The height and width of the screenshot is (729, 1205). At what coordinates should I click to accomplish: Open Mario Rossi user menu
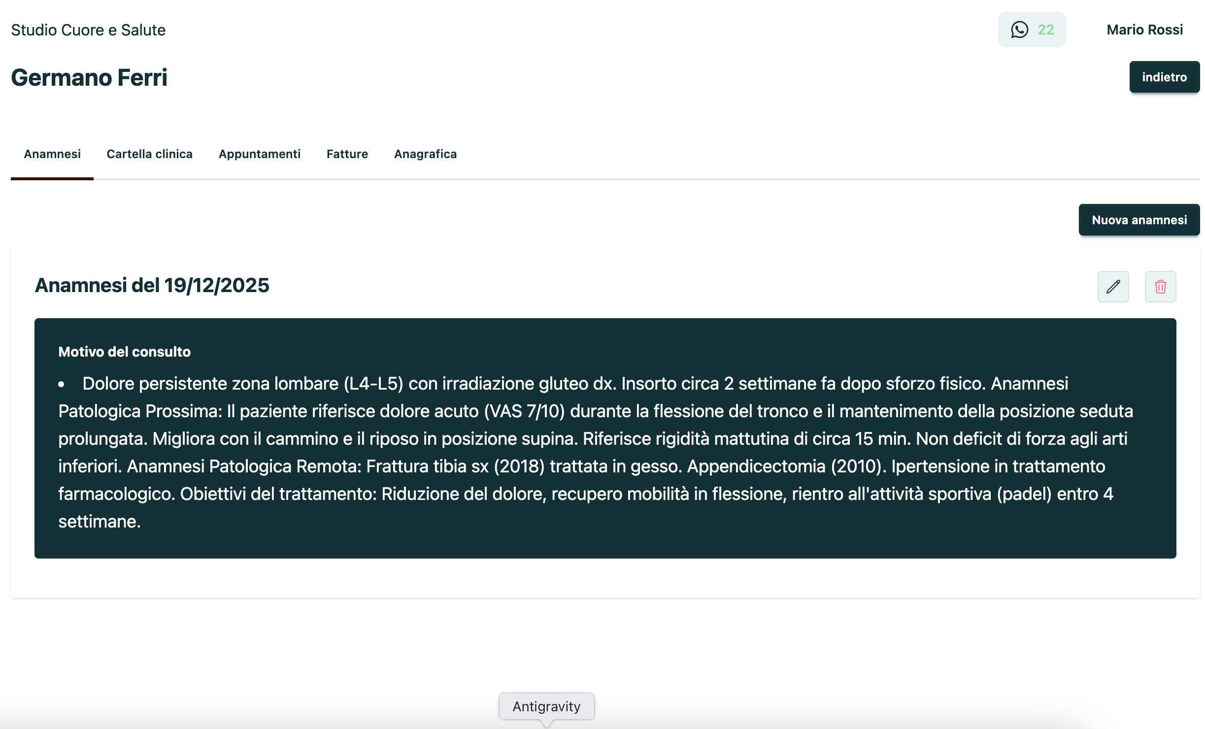1144,30
